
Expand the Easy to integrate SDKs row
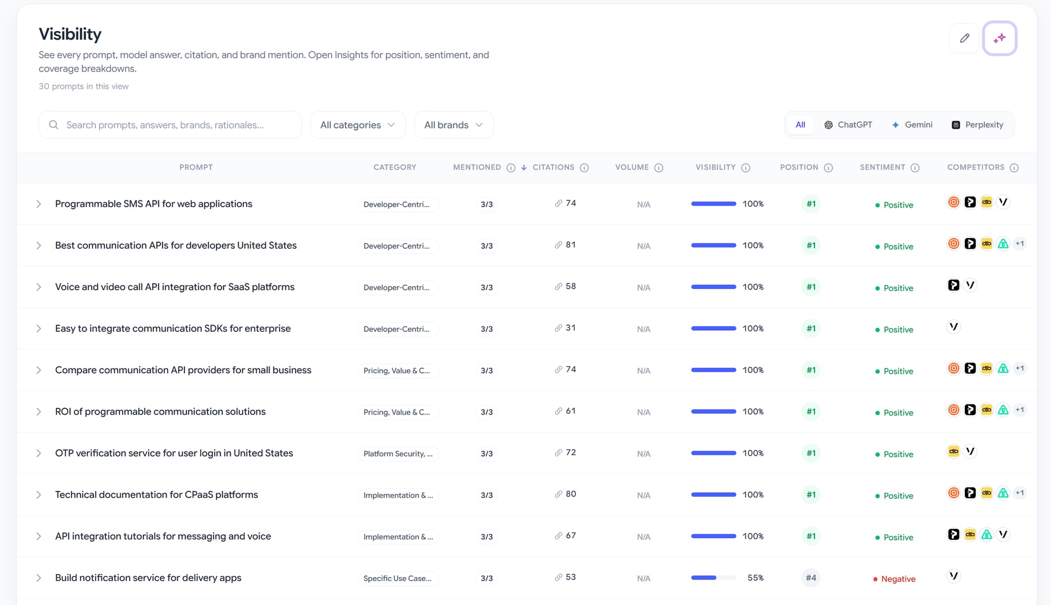38,329
